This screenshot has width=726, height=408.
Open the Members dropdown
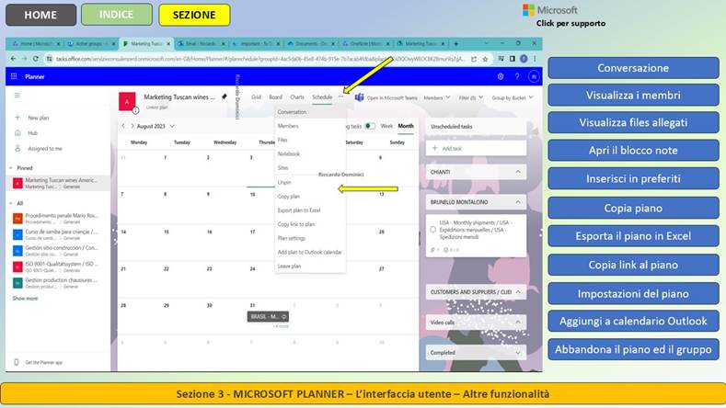click(437, 97)
